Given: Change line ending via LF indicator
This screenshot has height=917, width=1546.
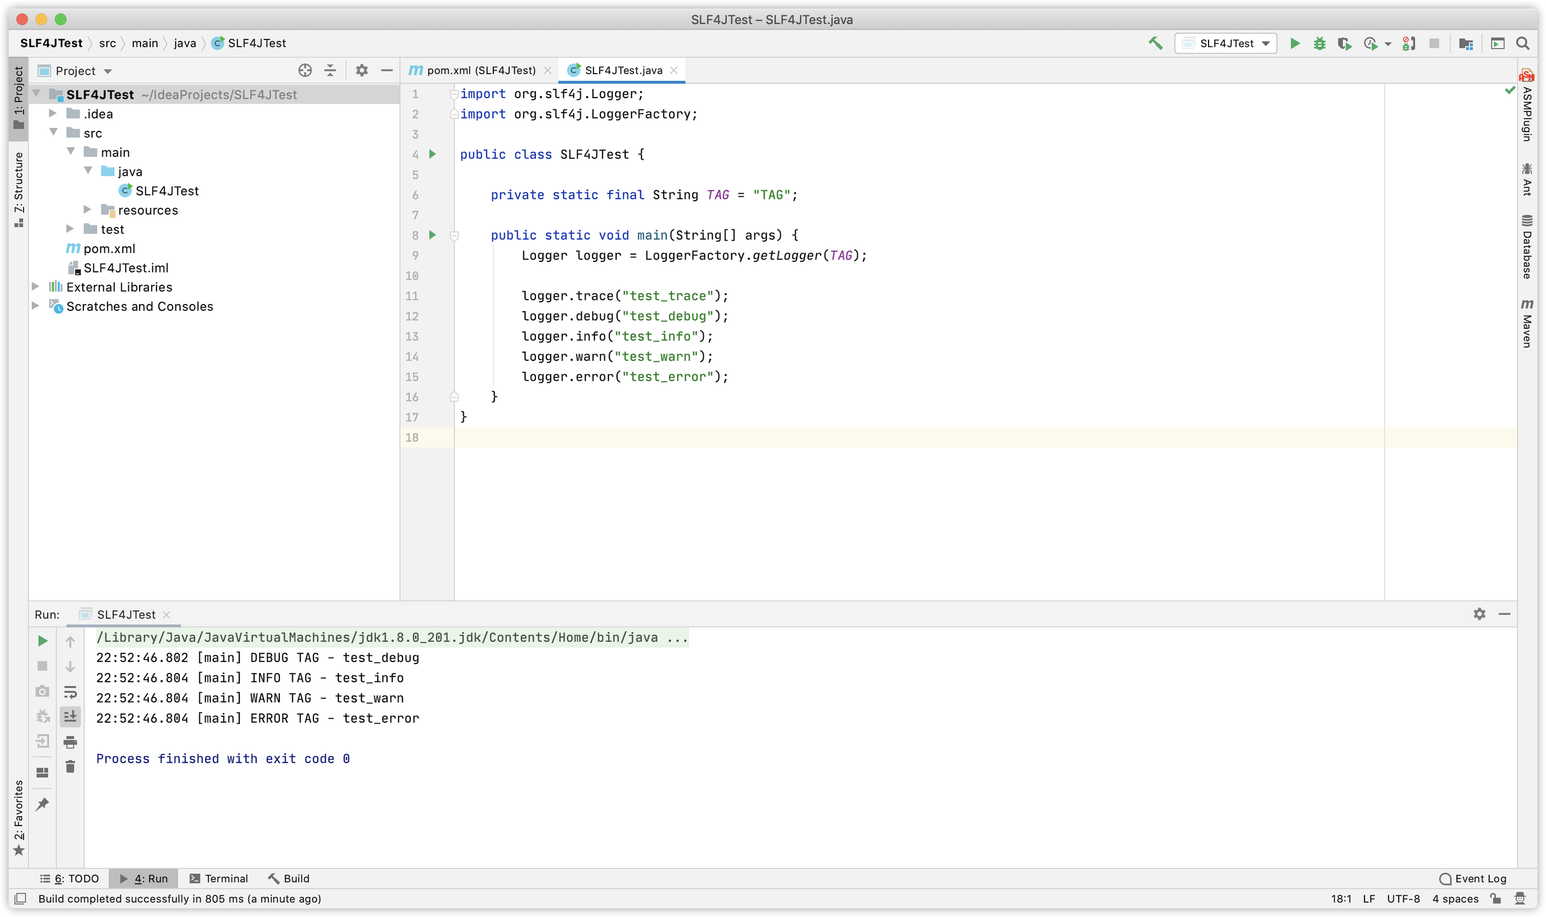Looking at the screenshot, I should coord(1369,899).
